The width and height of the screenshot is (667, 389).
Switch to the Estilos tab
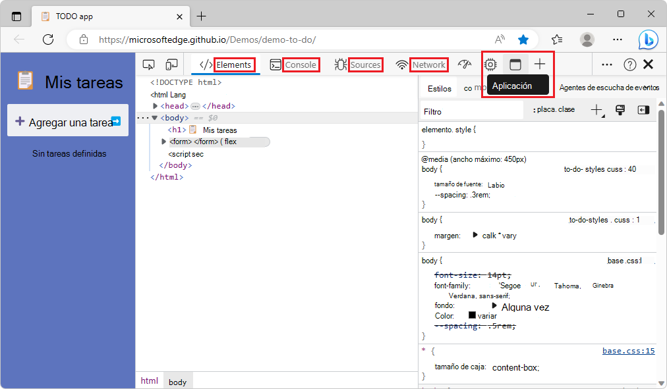(440, 88)
